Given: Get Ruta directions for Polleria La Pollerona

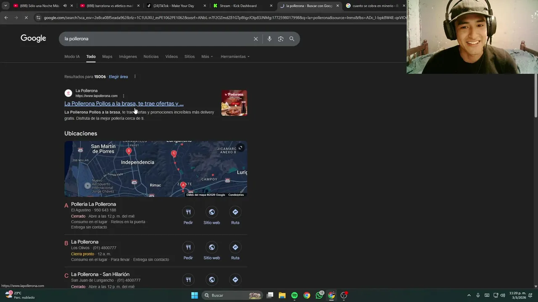Looking at the screenshot, I should pos(235,212).
